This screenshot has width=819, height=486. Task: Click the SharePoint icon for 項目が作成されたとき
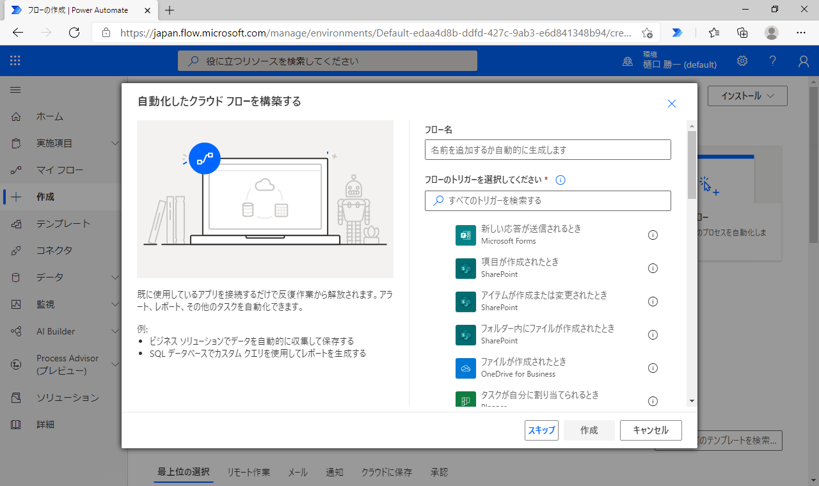466,268
